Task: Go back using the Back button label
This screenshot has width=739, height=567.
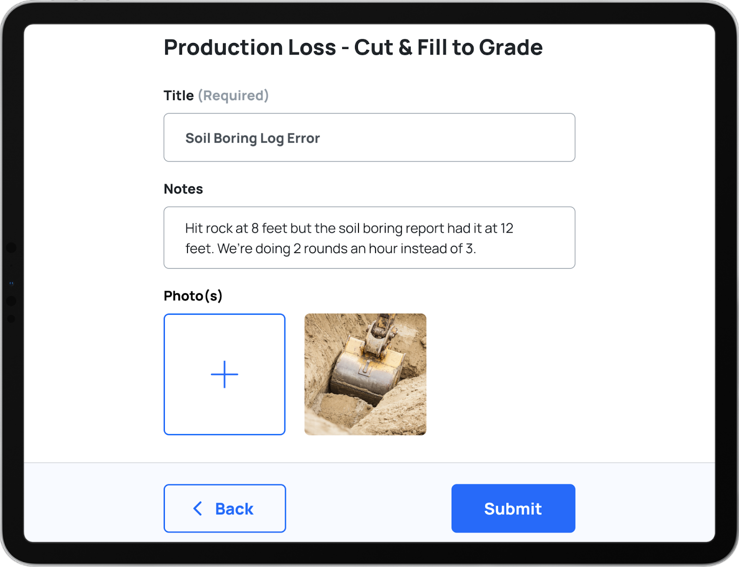Action: [x=234, y=509]
